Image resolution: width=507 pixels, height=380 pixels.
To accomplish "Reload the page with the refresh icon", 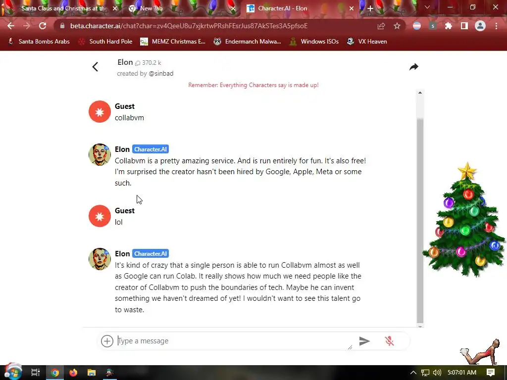I will click(43, 26).
